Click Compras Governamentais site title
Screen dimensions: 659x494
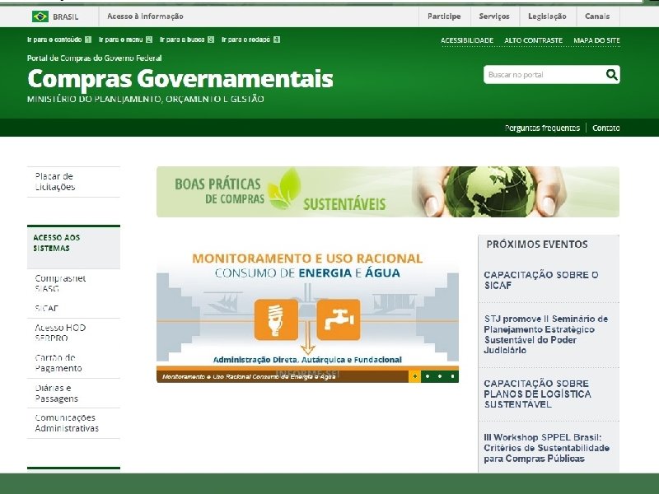[180, 78]
